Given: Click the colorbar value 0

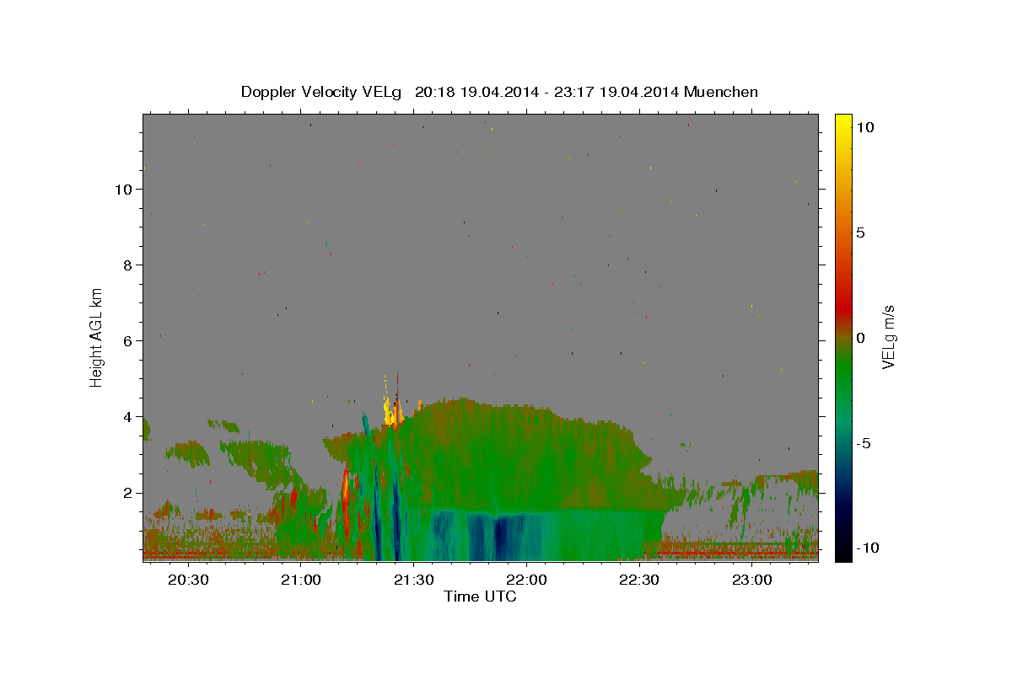Looking at the screenshot, I should (860, 338).
